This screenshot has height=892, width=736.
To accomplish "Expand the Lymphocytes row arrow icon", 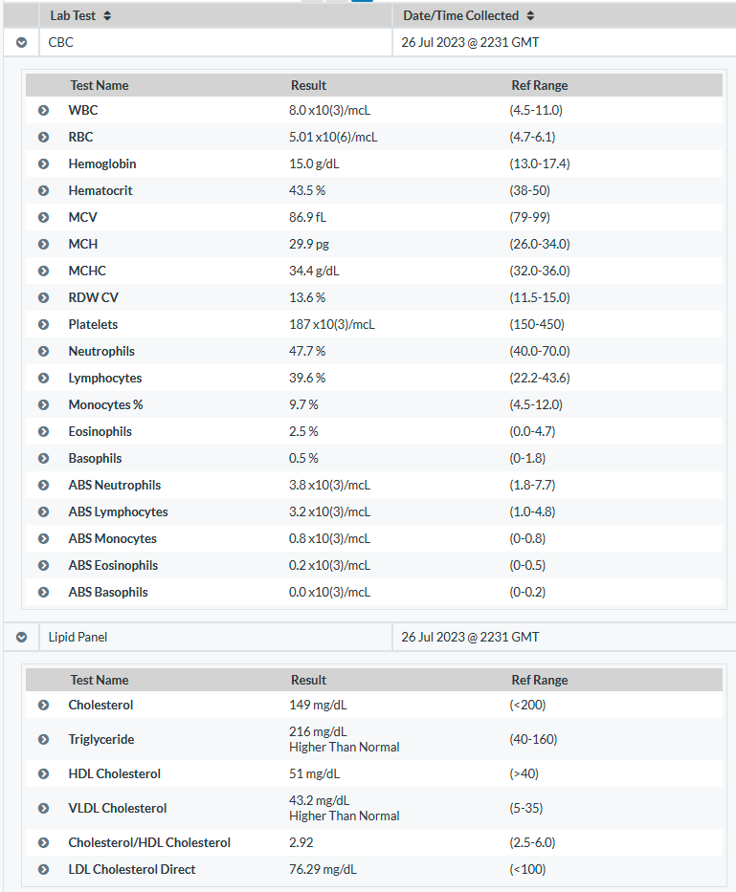I will pos(43,378).
